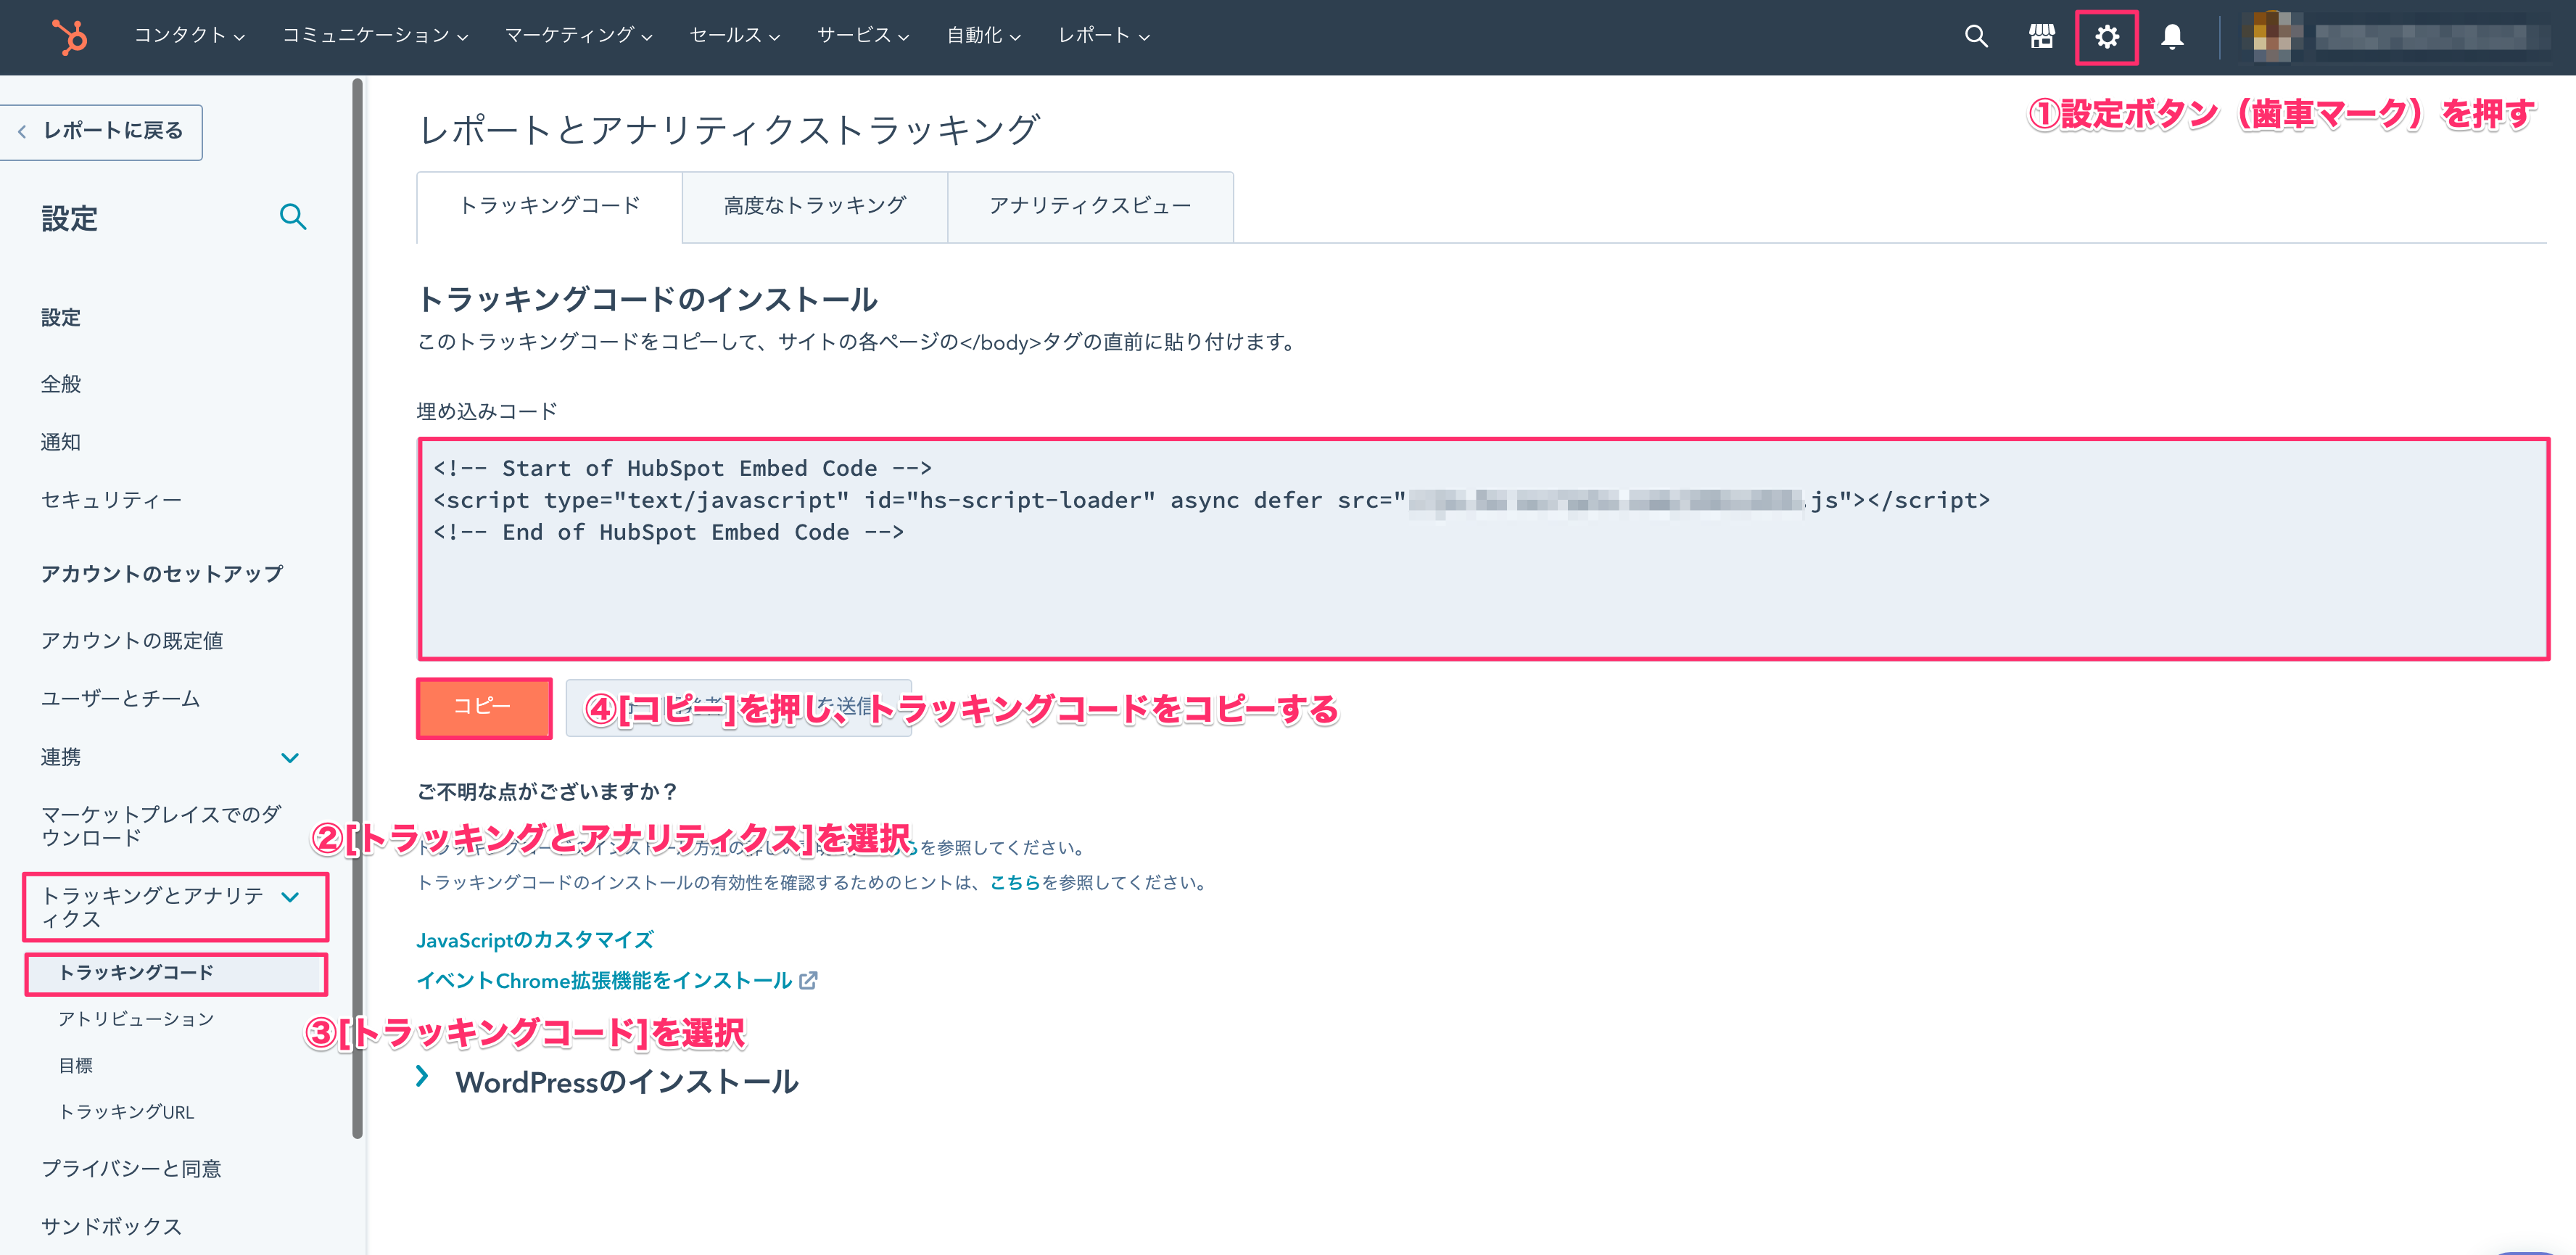Open プライバシーと同意 settings
2576x1255 pixels.
click(x=131, y=1169)
